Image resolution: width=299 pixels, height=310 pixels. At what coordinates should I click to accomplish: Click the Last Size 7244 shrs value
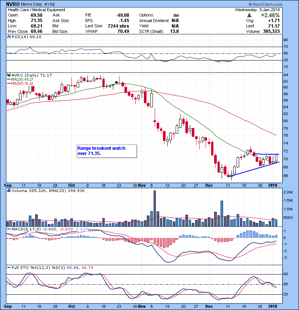[118, 26]
